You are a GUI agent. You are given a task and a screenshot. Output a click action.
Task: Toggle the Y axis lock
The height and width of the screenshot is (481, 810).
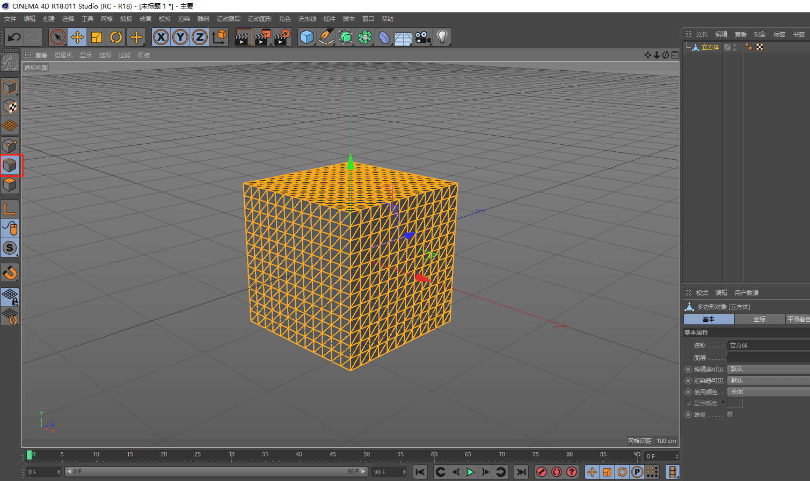180,38
